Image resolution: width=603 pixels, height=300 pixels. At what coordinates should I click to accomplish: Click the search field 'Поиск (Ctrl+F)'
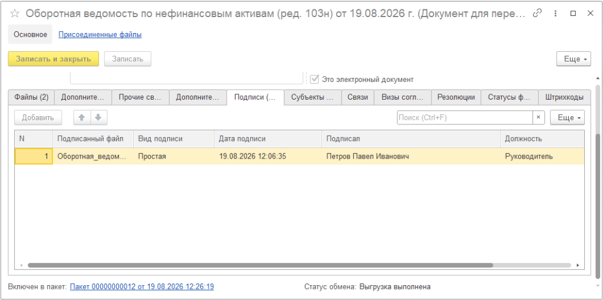465,118
